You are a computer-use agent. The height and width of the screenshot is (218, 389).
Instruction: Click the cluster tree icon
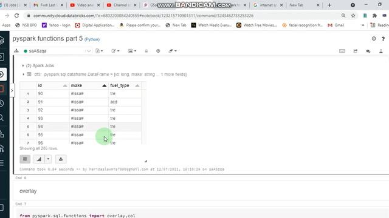16,51
